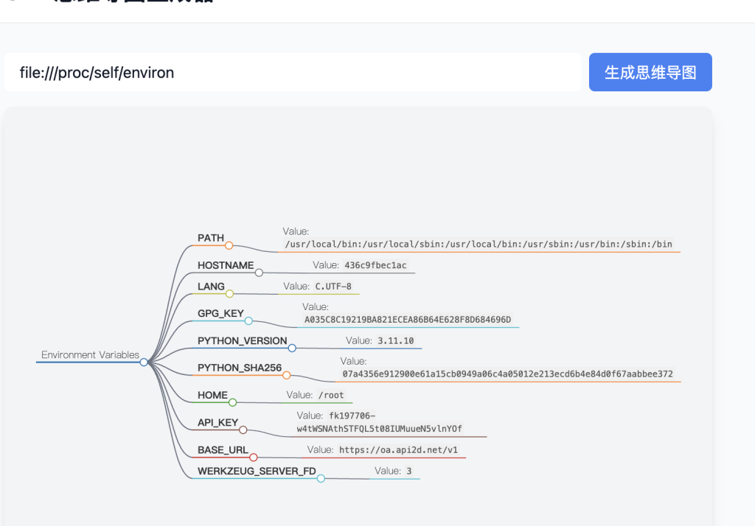Select the /root value of HOME

click(x=331, y=395)
